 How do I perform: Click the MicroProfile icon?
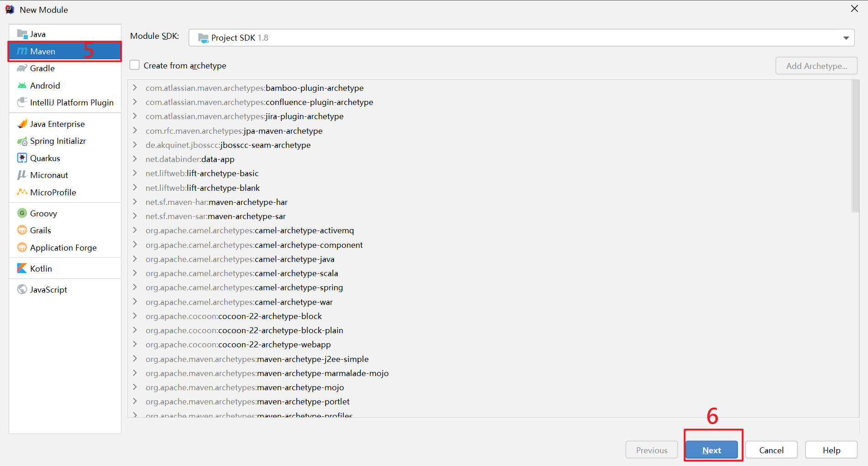click(x=22, y=192)
